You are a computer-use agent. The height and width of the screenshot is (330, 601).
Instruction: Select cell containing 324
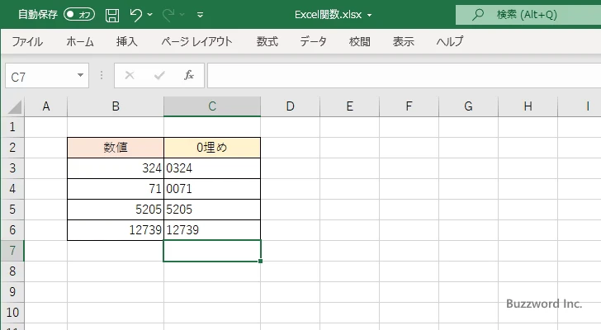click(116, 168)
